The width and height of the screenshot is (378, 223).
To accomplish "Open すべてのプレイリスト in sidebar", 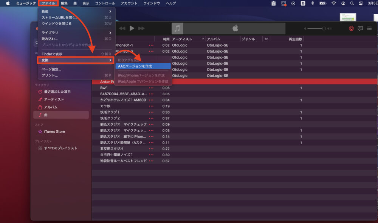I will (61, 148).
